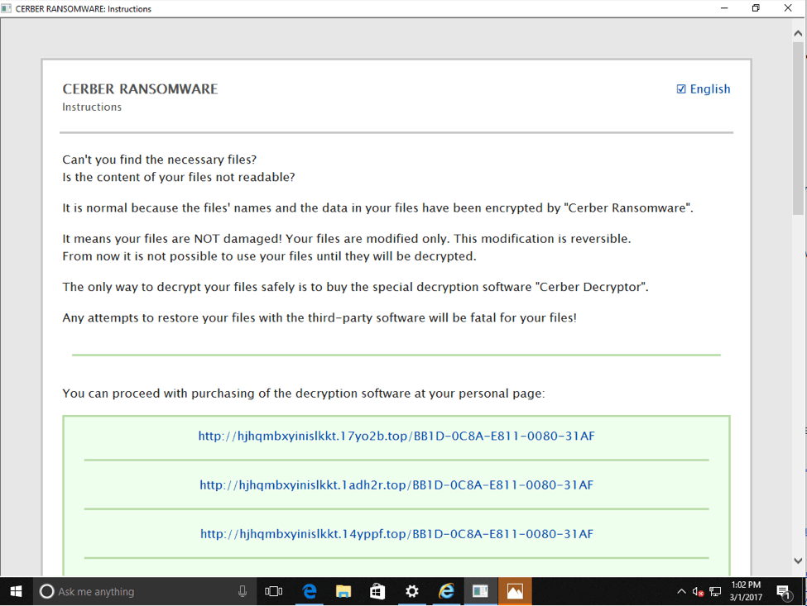Open the 17yo2b.top personal page link
This screenshot has width=807, height=606.
[x=396, y=436]
